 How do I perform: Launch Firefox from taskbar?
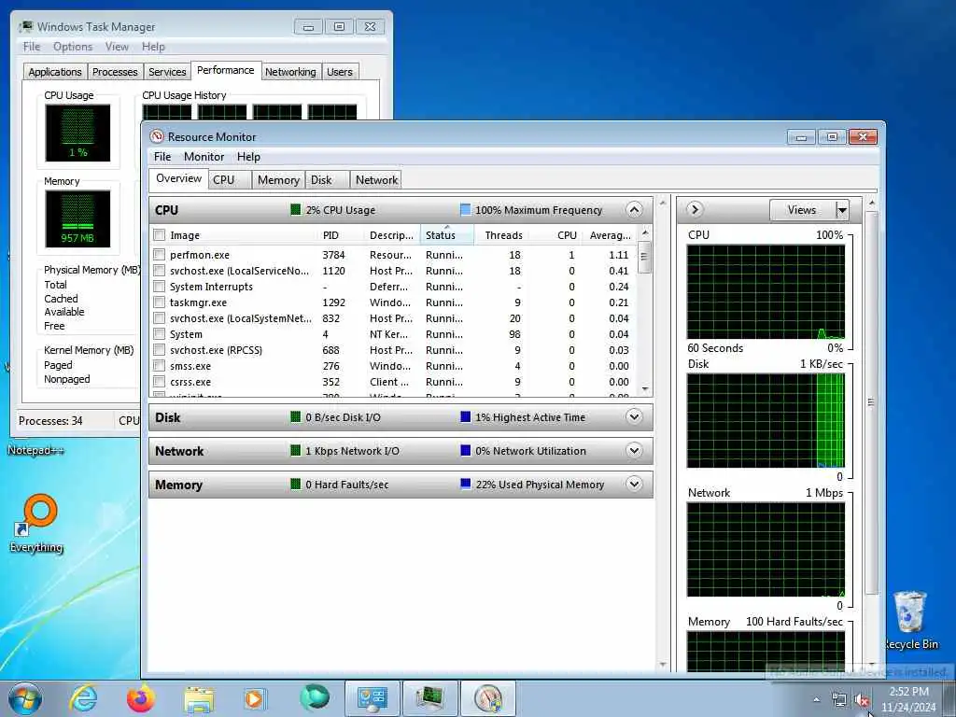click(140, 698)
